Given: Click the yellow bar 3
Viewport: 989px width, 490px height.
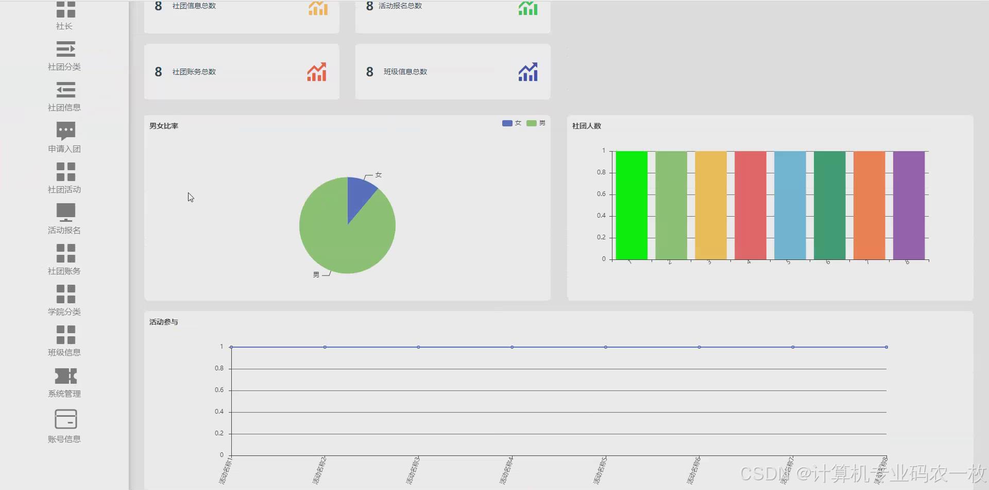Looking at the screenshot, I should click(711, 205).
